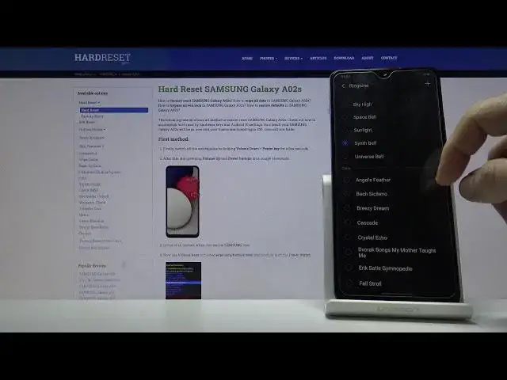Viewport: 507px width, 380px height.
Task: Select highlighted Hard Reset sidebar item
Action: (113, 110)
